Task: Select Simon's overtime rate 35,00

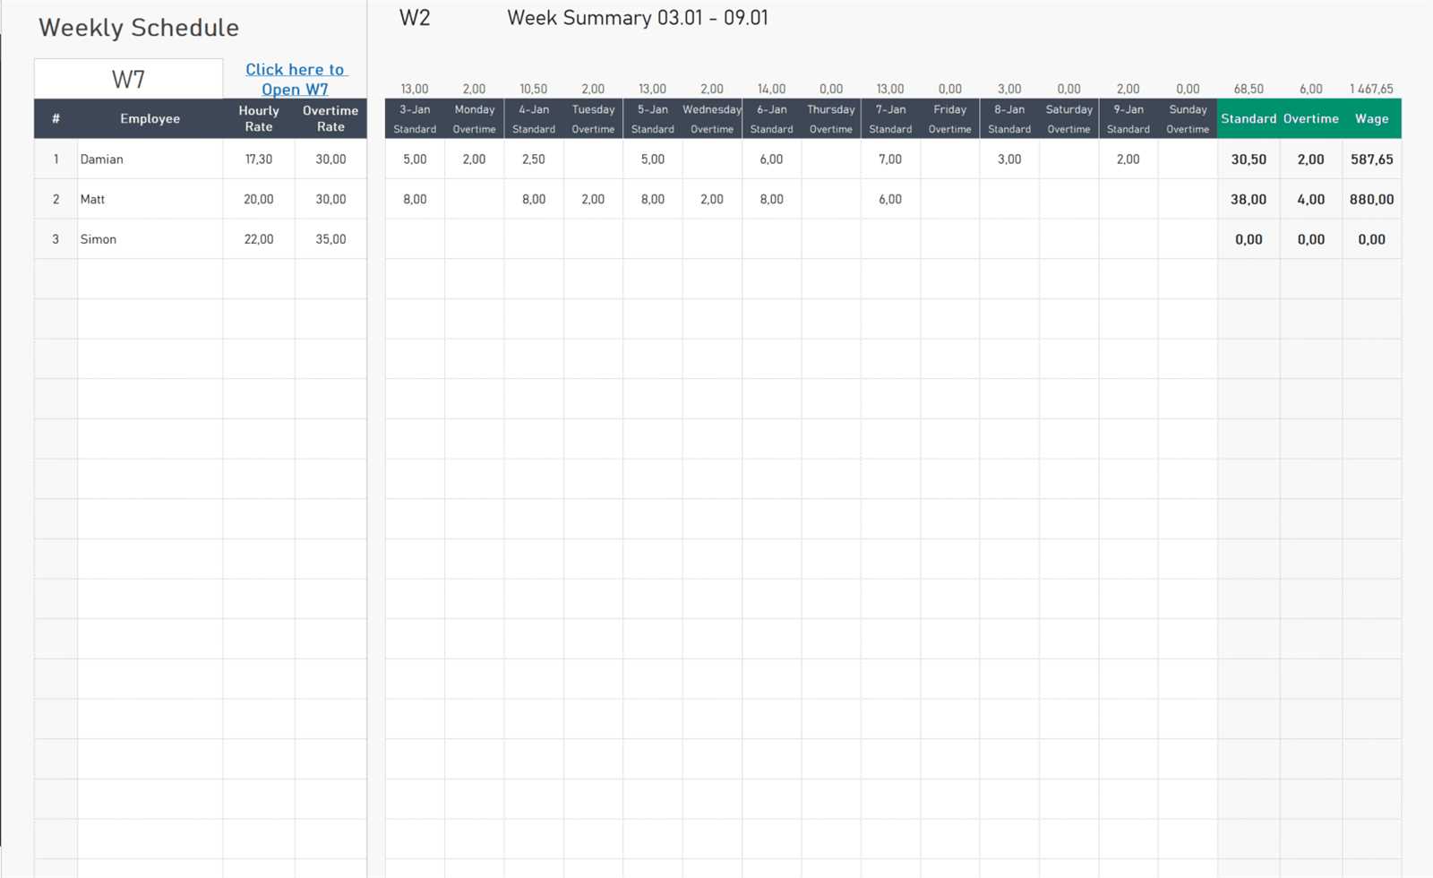Action: coord(330,239)
